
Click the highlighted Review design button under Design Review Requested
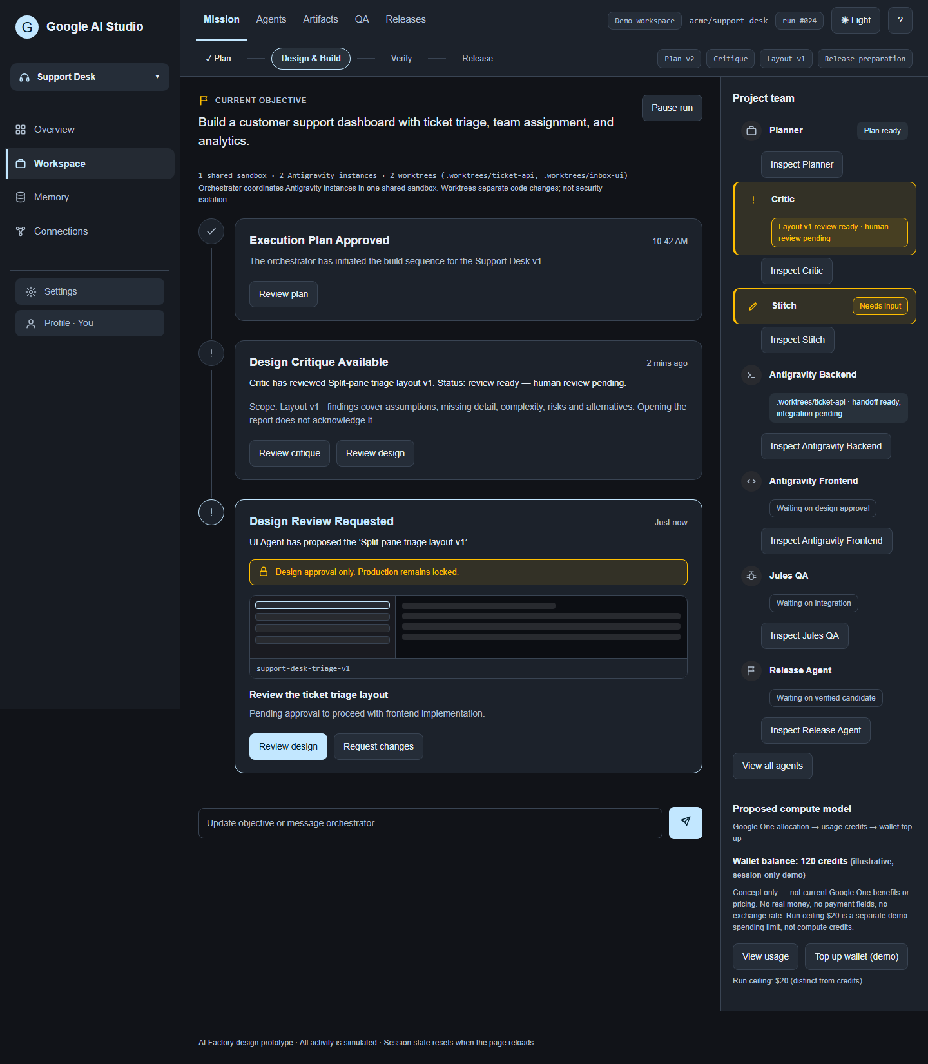coord(288,746)
